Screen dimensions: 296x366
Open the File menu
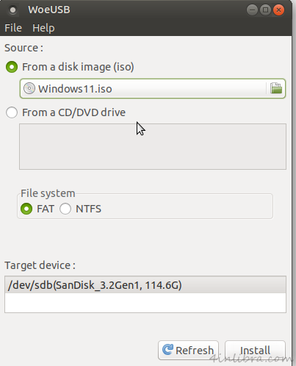click(13, 28)
